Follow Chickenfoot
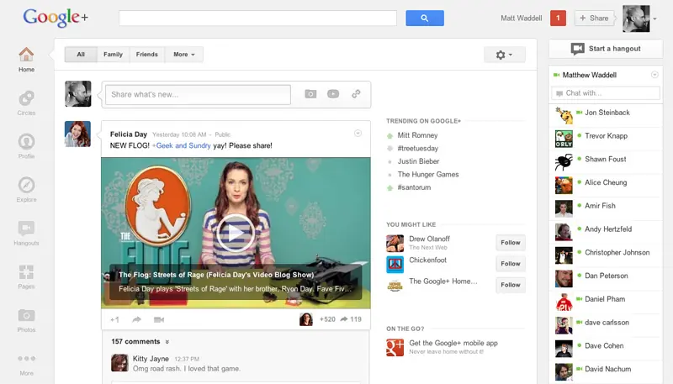Viewport: 673px width, 384px height. [x=511, y=264]
